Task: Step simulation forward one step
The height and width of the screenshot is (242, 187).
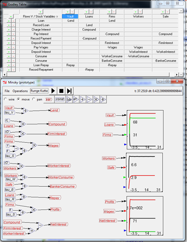Action: (69, 91)
